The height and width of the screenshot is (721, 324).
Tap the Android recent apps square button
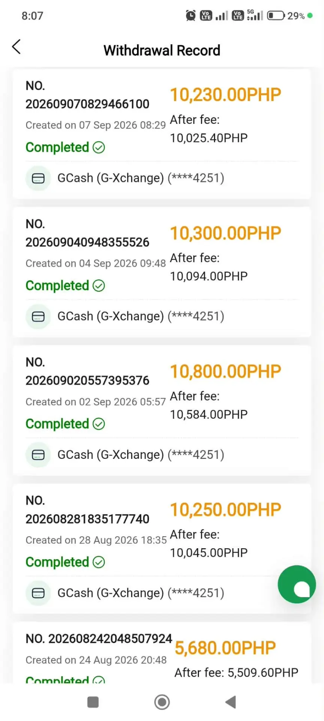(93, 702)
